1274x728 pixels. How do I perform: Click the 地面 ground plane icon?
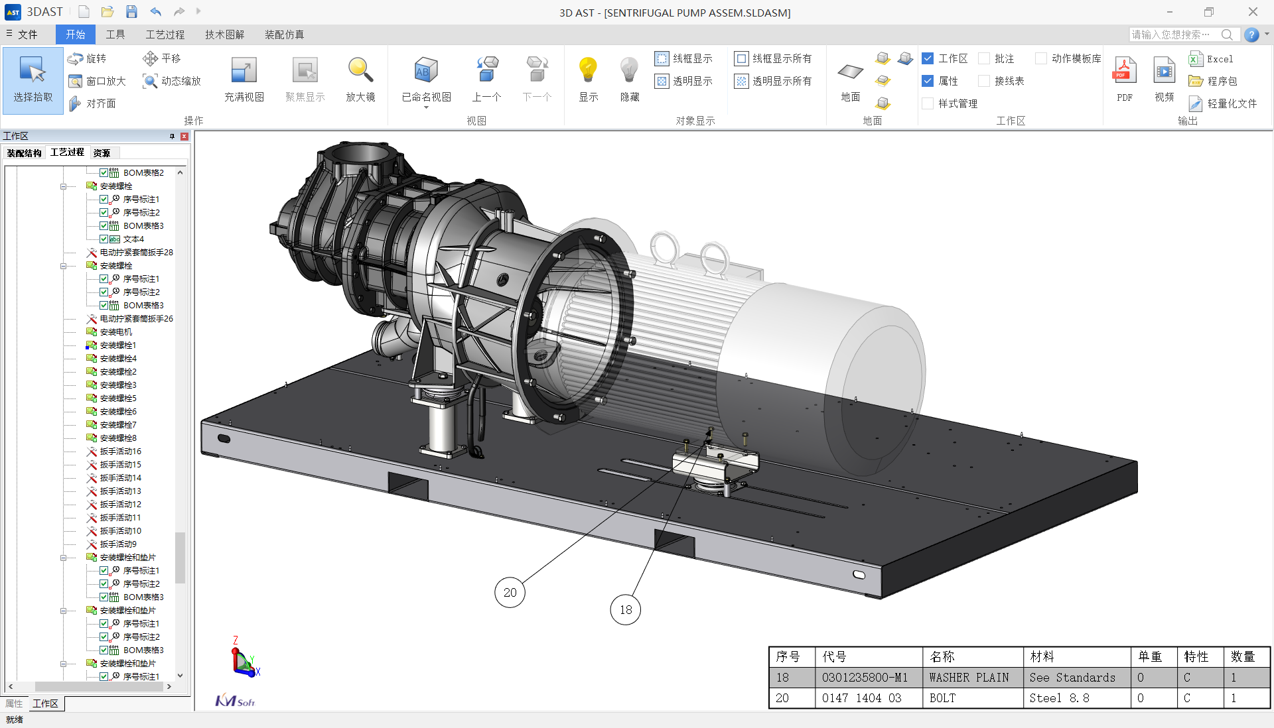tap(850, 72)
